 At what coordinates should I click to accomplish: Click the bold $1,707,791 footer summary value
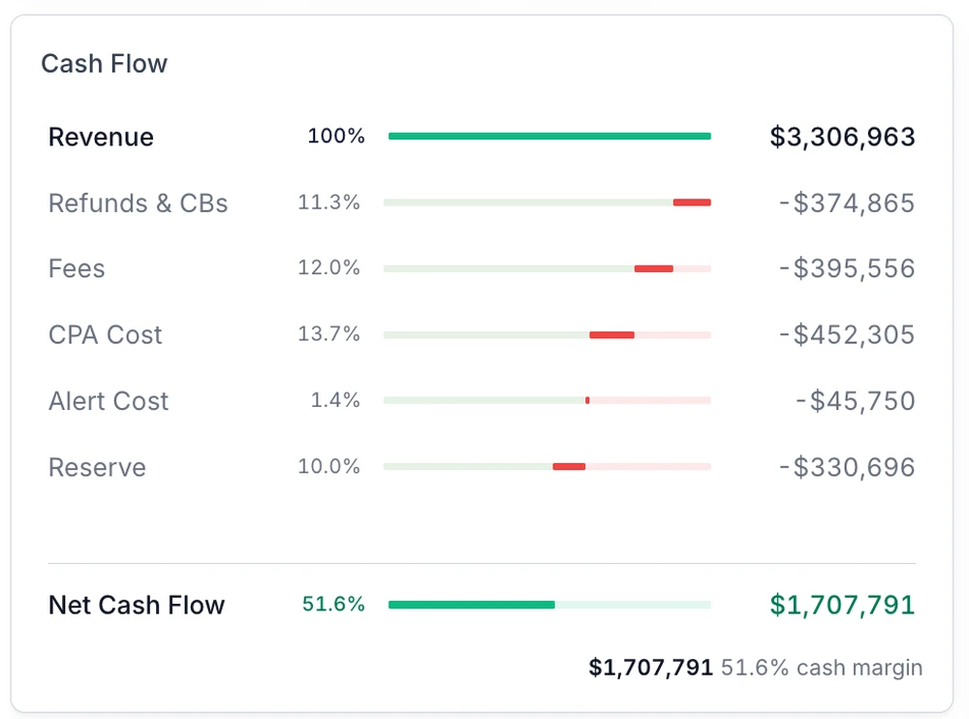[x=651, y=668]
